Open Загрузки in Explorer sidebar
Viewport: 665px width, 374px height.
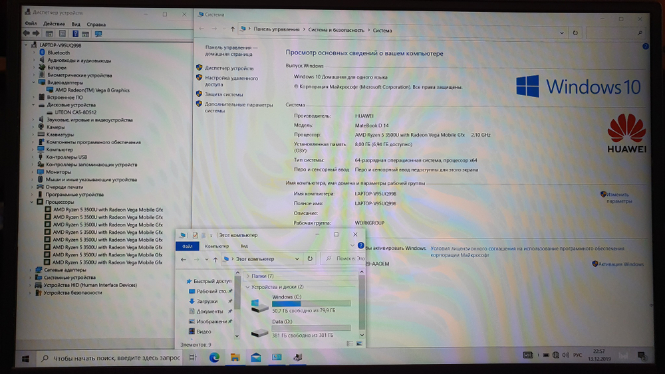[207, 301]
